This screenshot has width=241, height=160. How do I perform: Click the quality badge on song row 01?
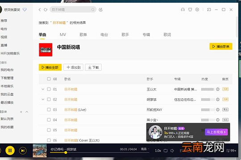225,89
